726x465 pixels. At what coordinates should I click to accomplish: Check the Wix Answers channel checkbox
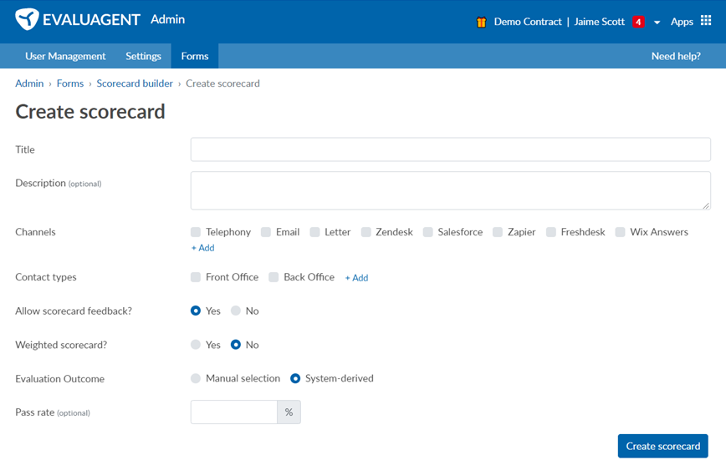pos(620,231)
